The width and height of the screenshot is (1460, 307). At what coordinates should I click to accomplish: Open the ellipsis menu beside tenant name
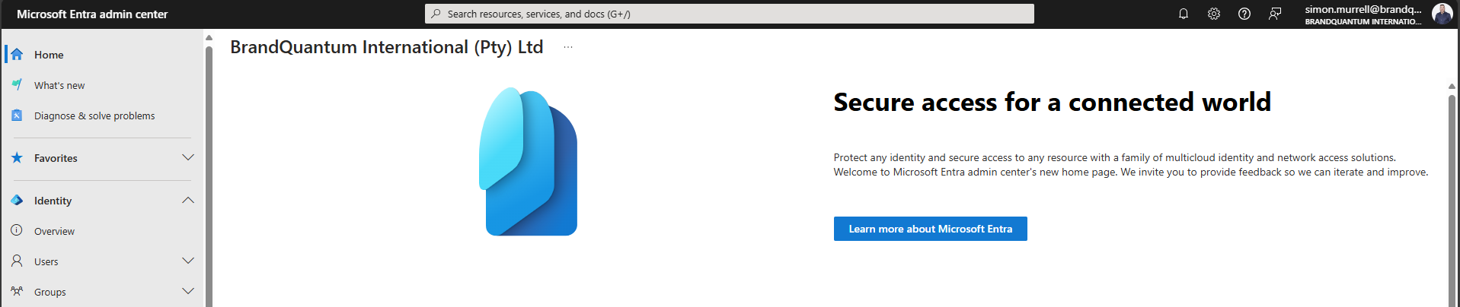[568, 47]
